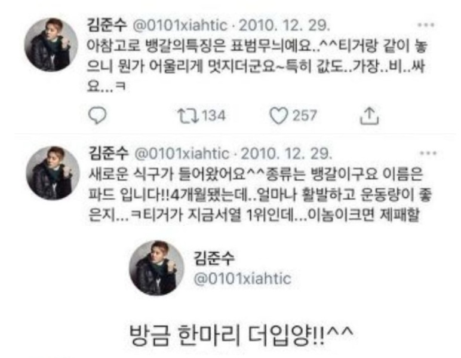Open second tweet text about 새로운 식구

pos(260,194)
